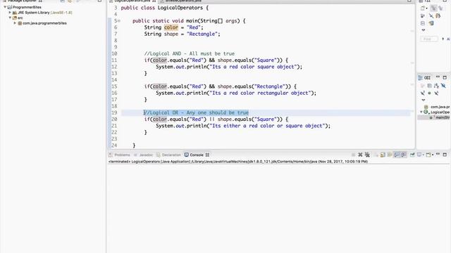Open Display Selected Console dropdown arrow
The width and height of the screenshot is (451, 253).
point(423,155)
